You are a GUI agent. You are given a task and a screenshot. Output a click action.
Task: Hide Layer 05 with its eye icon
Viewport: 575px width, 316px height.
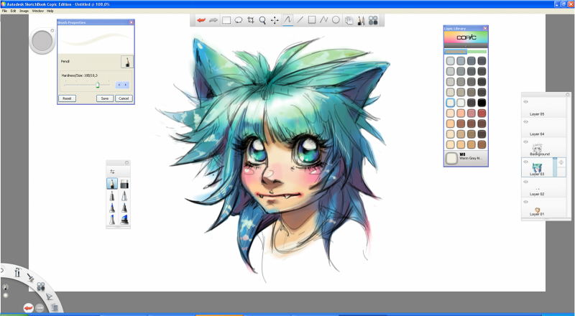(525, 102)
